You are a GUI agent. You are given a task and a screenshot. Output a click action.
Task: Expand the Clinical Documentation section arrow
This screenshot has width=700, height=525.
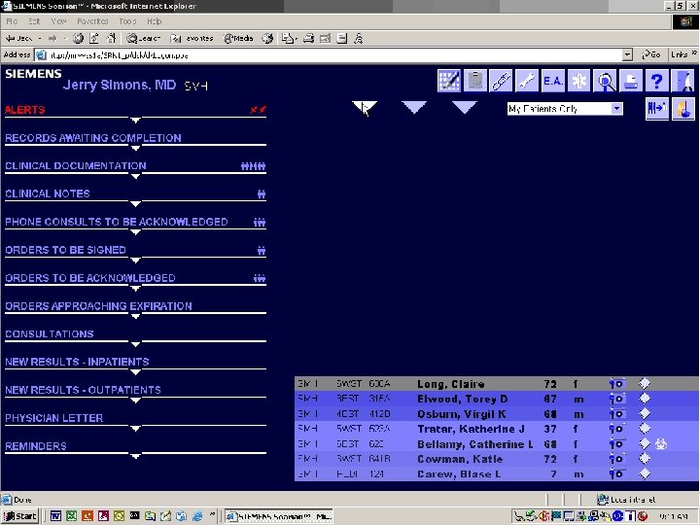(136, 176)
